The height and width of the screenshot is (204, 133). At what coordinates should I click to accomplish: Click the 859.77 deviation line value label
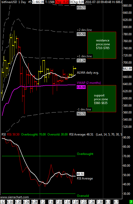pyautogui.click(x=81, y=8)
